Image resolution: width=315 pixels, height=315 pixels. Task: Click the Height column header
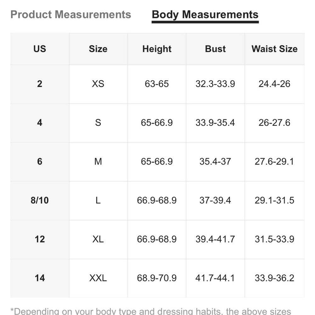pos(157,49)
